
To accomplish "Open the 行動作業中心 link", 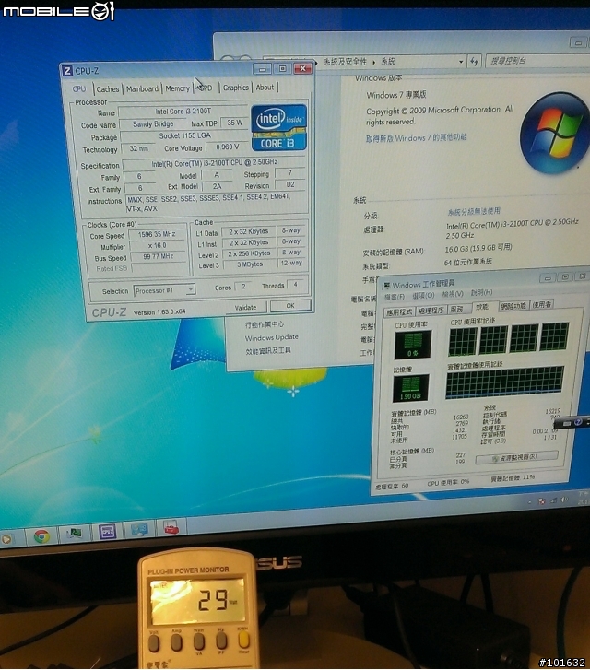I will pos(265,324).
